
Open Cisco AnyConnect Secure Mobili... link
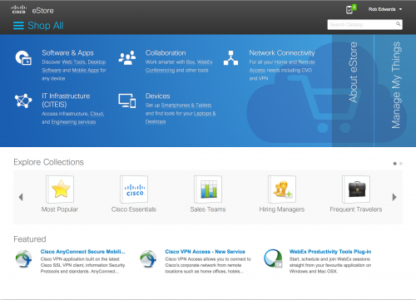82,252
